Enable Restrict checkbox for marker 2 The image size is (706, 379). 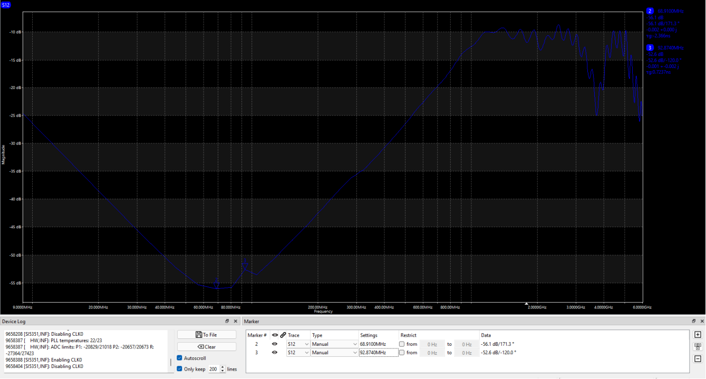pyautogui.click(x=402, y=344)
